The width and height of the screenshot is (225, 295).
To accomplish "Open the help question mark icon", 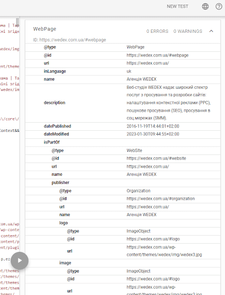I will [x=219, y=6].
